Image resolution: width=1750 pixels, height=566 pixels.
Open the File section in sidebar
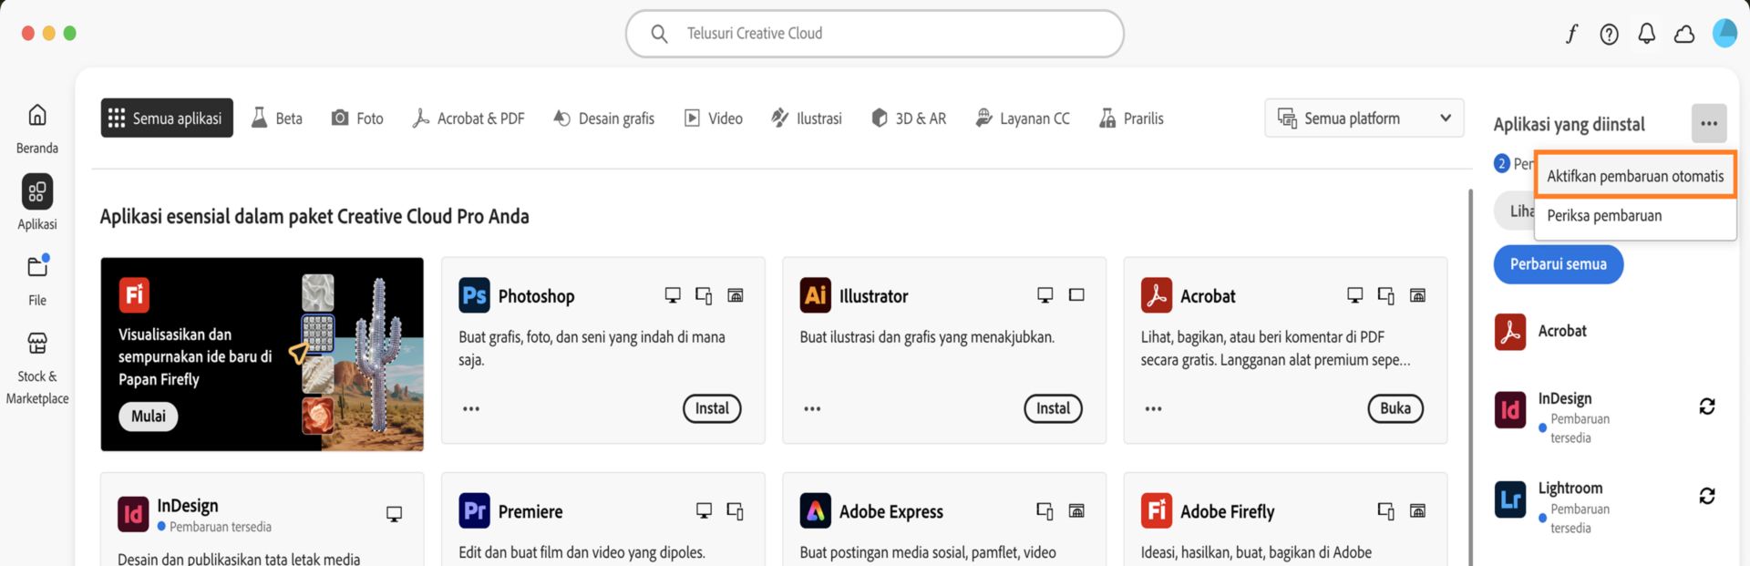tap(37, 267)
